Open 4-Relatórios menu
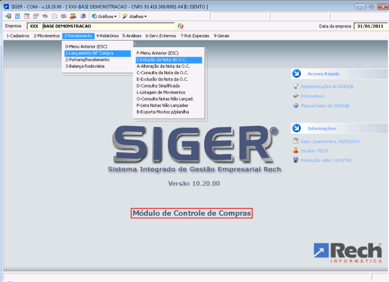Viewport: 389px width, 282px height. coord(108,36)
